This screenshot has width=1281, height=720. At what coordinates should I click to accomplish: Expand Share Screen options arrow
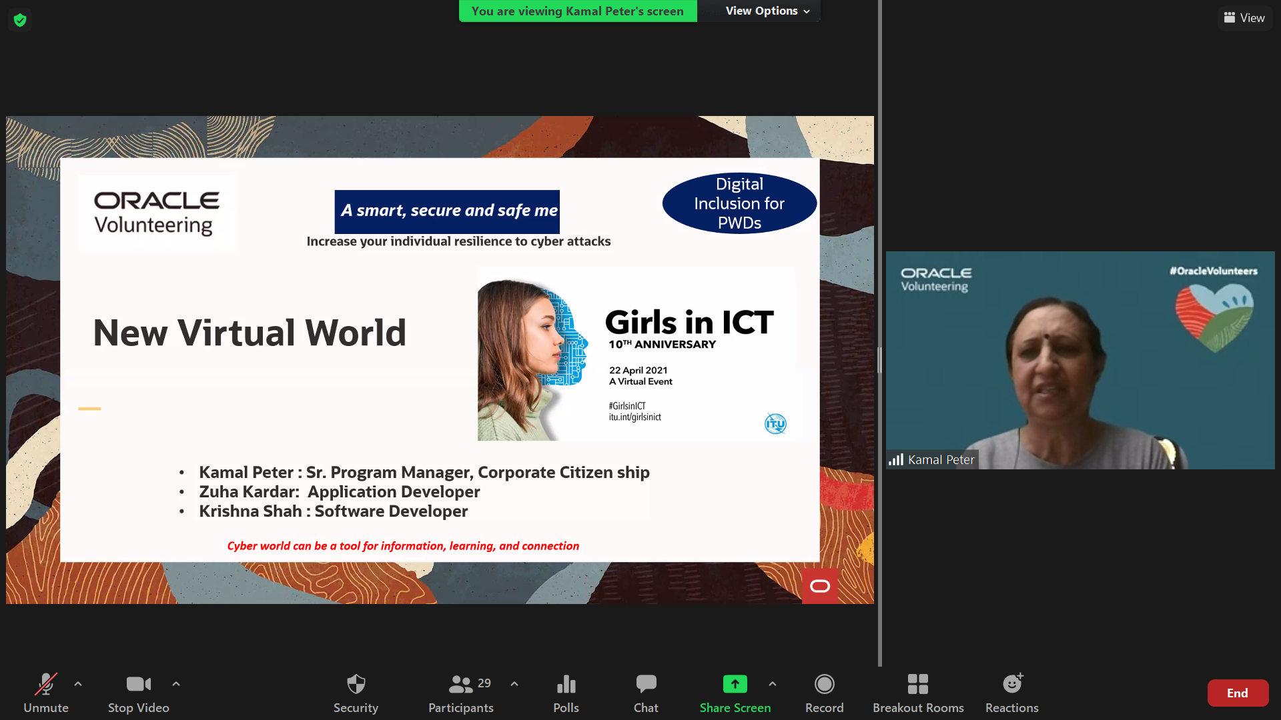point(773,684)
